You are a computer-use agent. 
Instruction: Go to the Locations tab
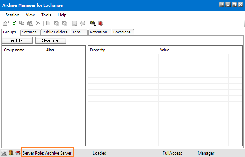tap(122, 32)
